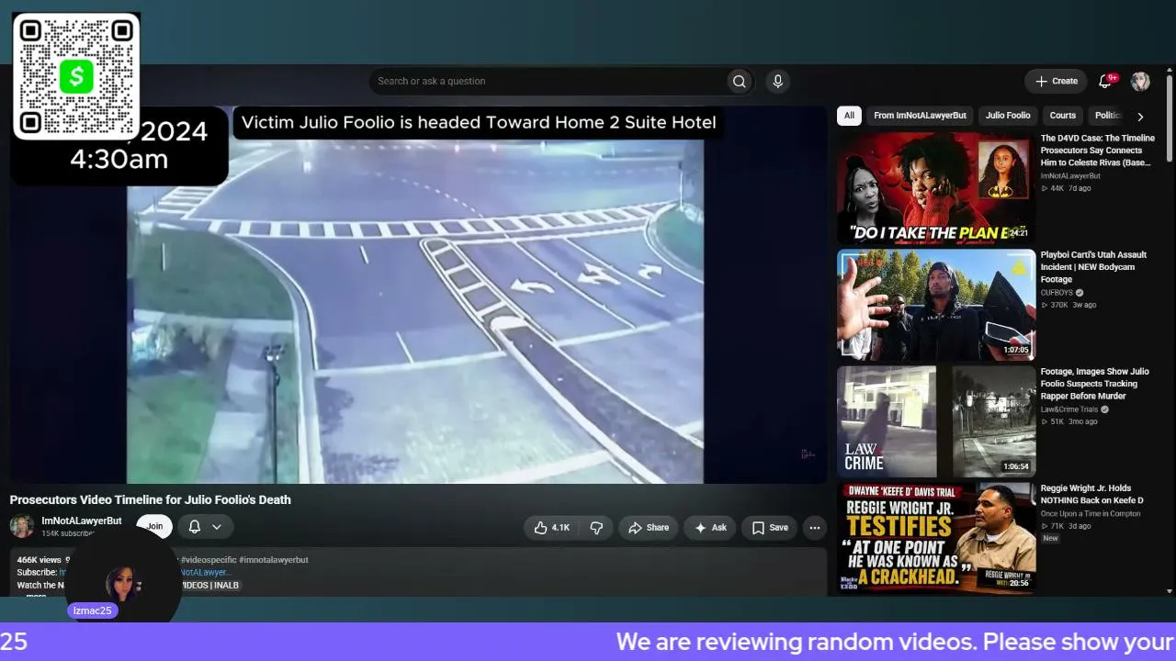Show more filter chips with the right chevron
Image resolution: width=1176 pixels, height=661 pixels.
pos(1140,117)
